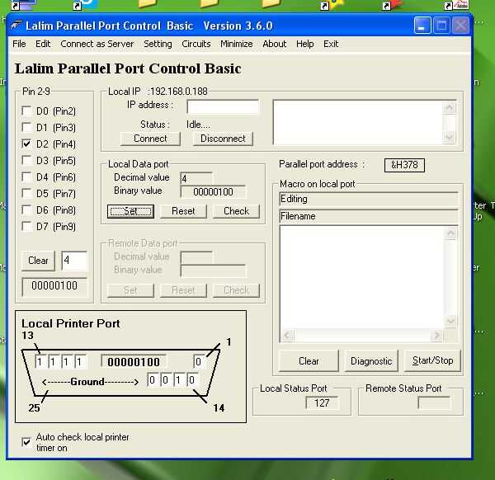Enable the D3 (Pin5) checkbox
The height and width of the screenshot is (480, 495).
click(x=26, y=160)
